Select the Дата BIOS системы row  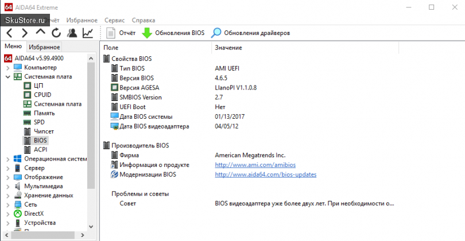[x=251, y=116]
